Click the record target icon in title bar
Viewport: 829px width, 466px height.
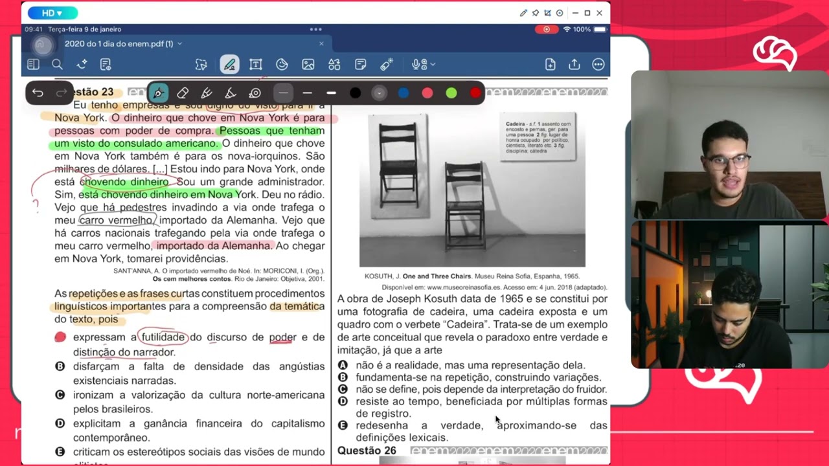(x=560, y=13)
